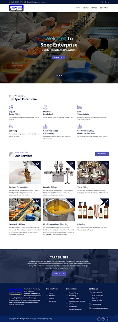
Task: Go to About Us in navigation
Action: click(x=86, y=8)
